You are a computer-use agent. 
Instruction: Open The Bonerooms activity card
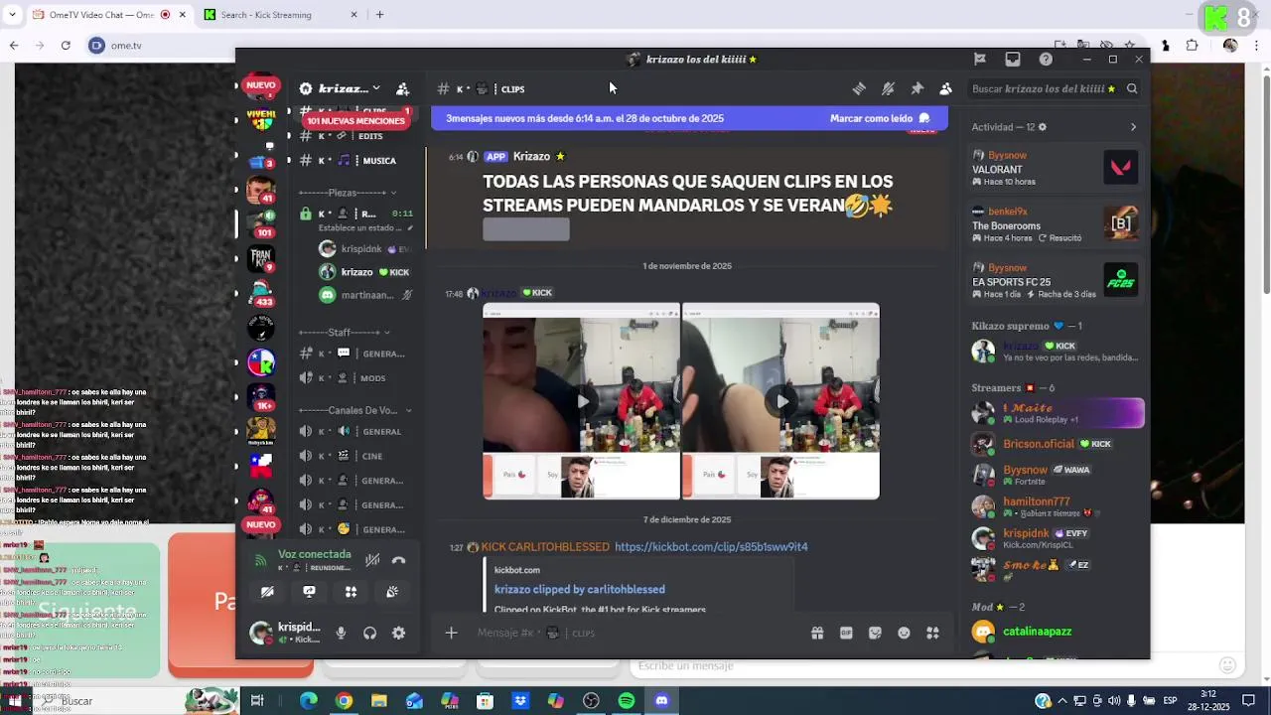[1057, 224]
